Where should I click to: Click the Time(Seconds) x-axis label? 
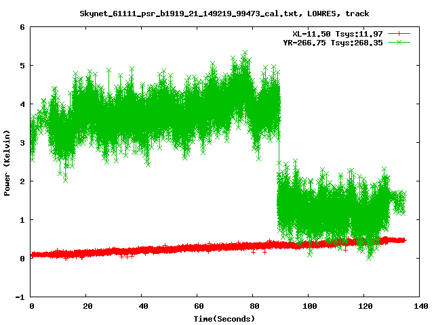[224, 318]
